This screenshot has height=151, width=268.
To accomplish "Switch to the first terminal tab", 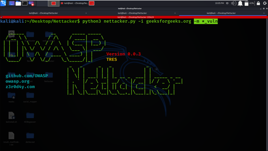I will [43, 13].
